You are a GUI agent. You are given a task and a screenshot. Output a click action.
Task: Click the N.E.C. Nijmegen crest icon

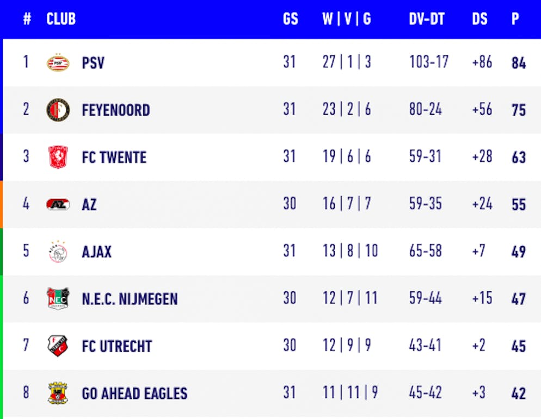click(x=58, y=299)
